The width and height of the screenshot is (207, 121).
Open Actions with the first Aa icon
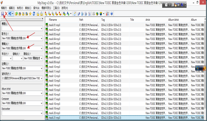tap(64, 14)
